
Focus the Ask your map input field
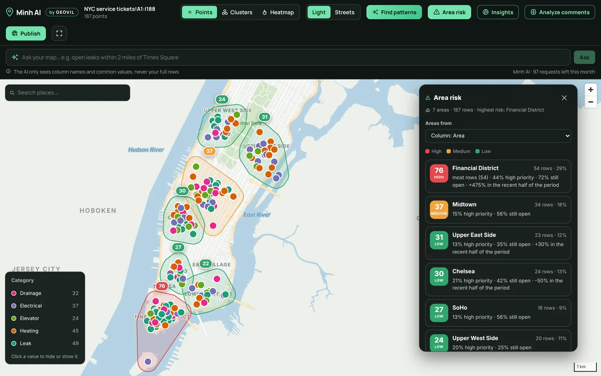(288, 57)
